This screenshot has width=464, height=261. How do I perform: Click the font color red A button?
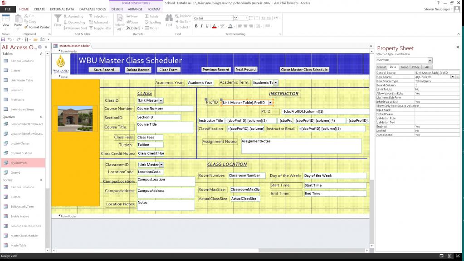[214, 26]
